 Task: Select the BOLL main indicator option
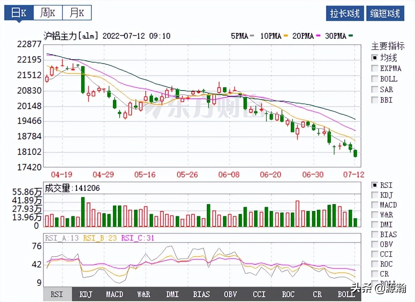[x=374, y=79]
